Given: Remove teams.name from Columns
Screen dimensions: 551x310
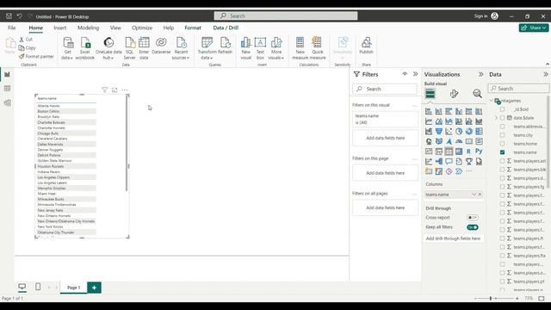Looking at the screenshot, I should point(480,195).
